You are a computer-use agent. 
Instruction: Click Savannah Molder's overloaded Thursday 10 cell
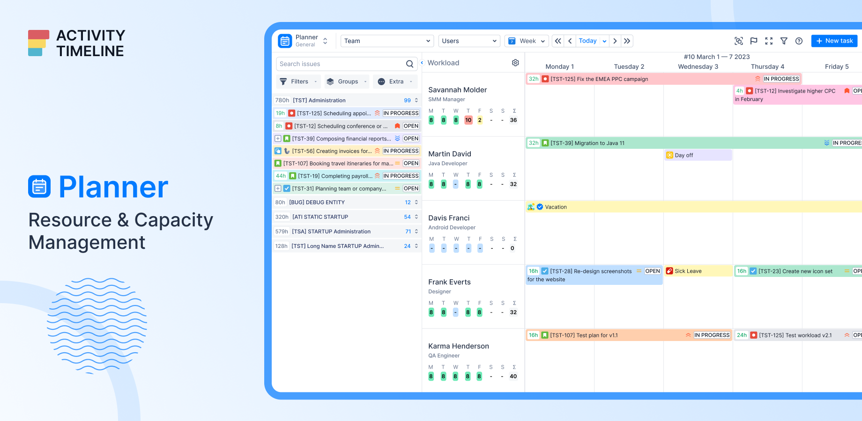pyautogui.click(x=468, y=120)
